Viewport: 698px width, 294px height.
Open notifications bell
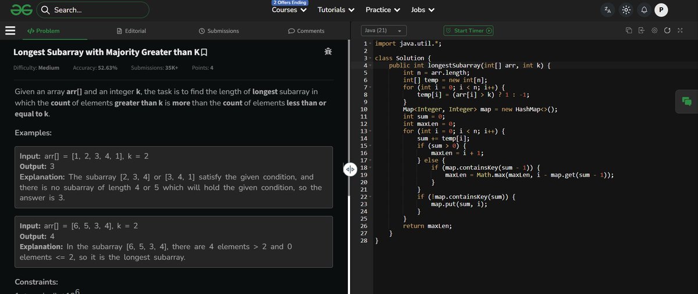coord(644,10)
